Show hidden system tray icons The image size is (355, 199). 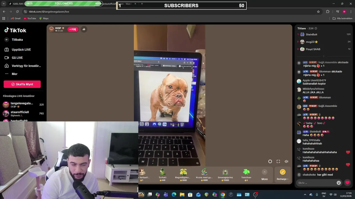pyautogui.click(x=305, y=195)
